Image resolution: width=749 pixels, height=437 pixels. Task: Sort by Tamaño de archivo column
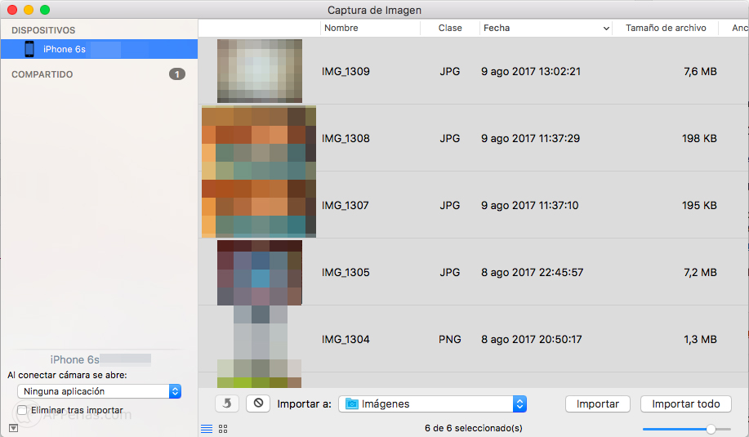point(665,28)
